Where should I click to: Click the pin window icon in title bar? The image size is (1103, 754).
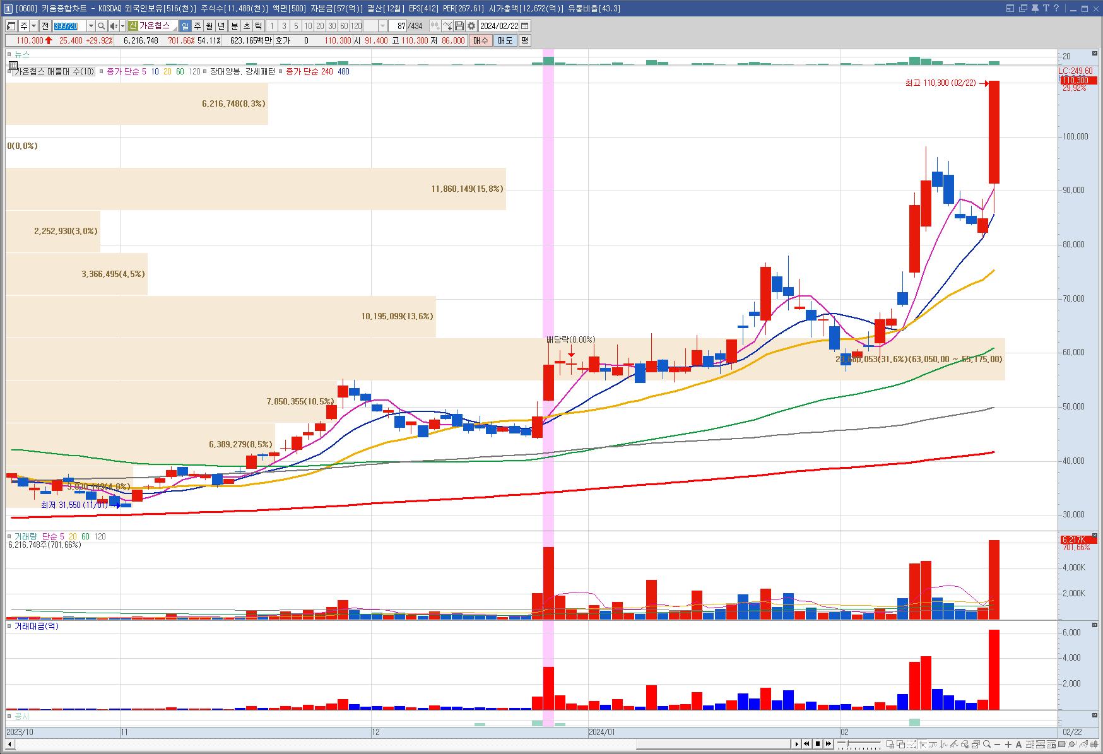point(1036,8)
